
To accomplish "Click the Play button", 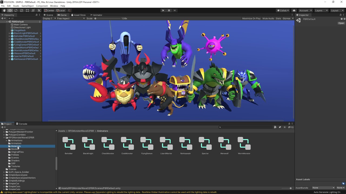I will (163, 11).
